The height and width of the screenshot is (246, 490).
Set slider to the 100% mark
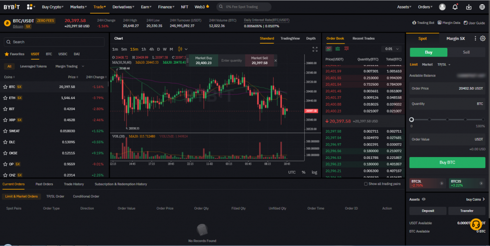click(483, 119)
